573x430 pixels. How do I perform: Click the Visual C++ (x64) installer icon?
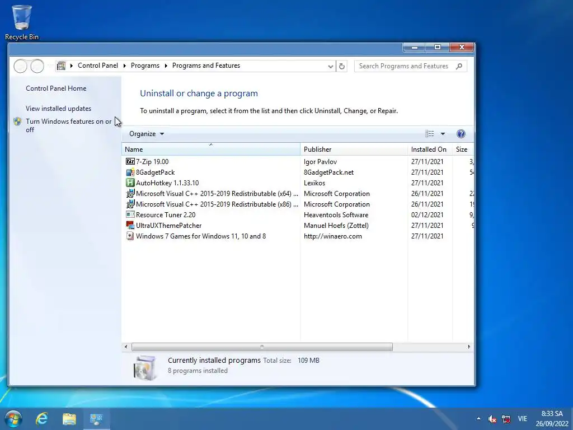click(130, 193)
